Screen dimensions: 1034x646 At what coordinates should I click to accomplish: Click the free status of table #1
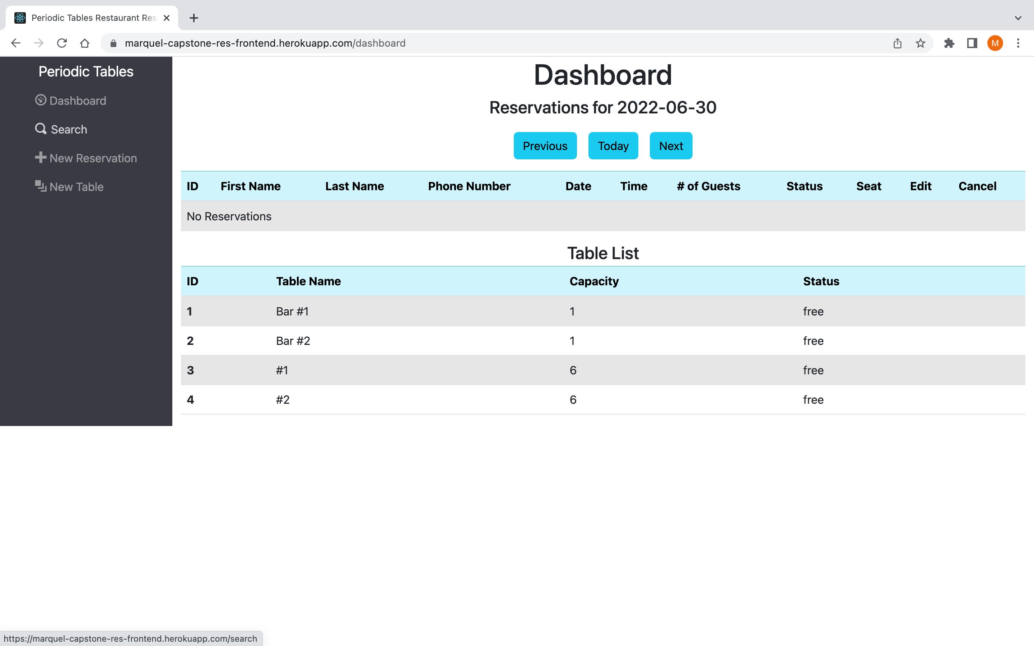pyautogui.click(x=813, y=370)
